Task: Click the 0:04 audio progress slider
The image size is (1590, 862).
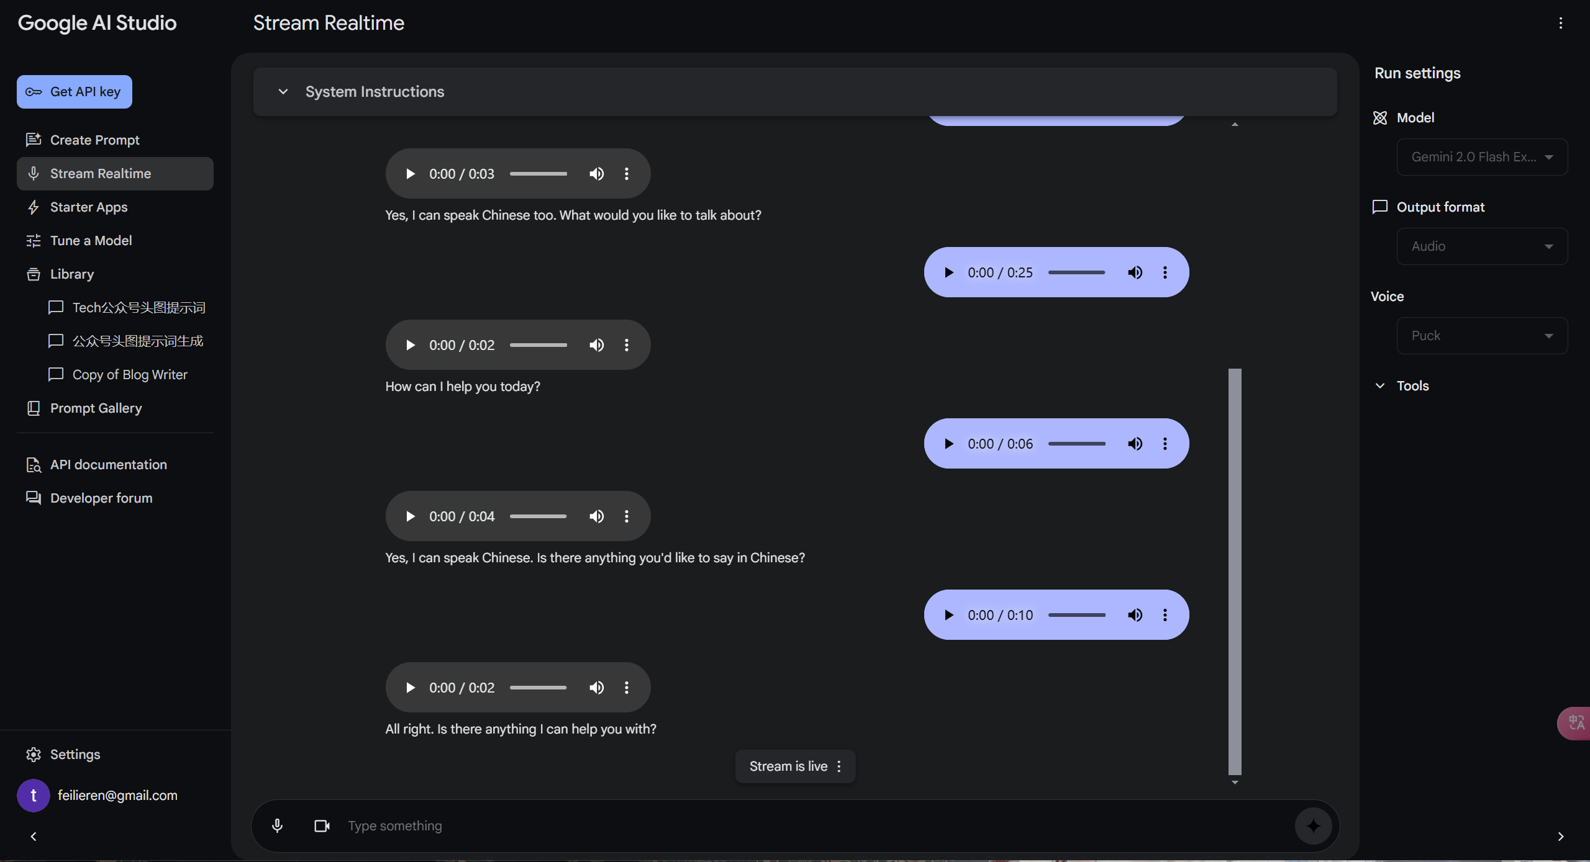Action: pyautogui.click(x=538, y=516)
